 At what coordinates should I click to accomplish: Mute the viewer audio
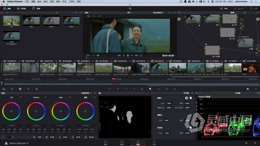pyautogui.click(x=98, y=56)
